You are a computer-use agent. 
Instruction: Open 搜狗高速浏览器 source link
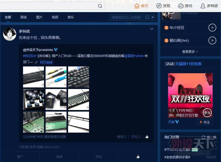[x=55, y=137]
